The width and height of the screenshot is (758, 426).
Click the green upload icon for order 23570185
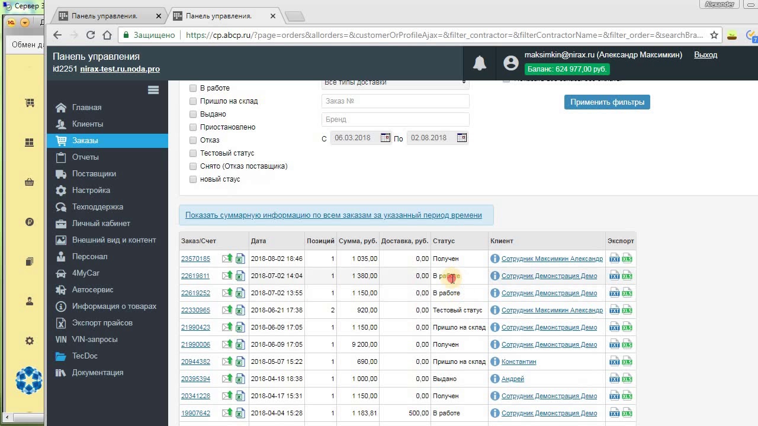point(227,259)
